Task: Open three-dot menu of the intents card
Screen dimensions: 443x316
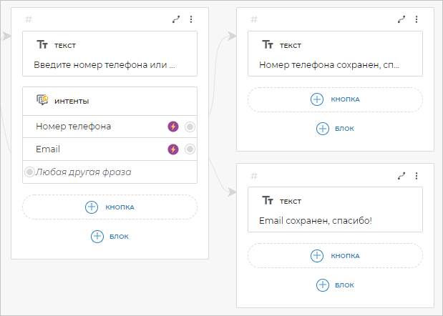Action: coord(191,20)
